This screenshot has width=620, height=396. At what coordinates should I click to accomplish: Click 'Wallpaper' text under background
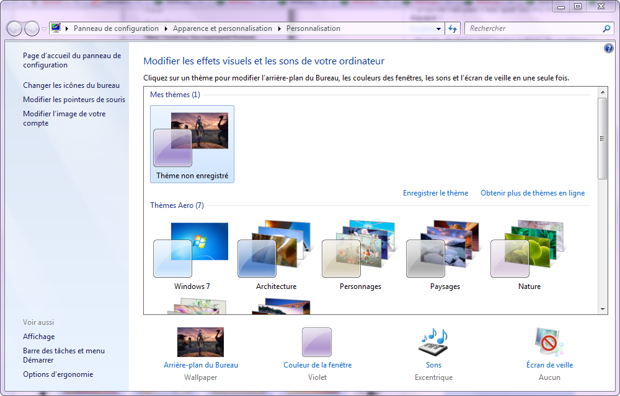coord(200,377)
